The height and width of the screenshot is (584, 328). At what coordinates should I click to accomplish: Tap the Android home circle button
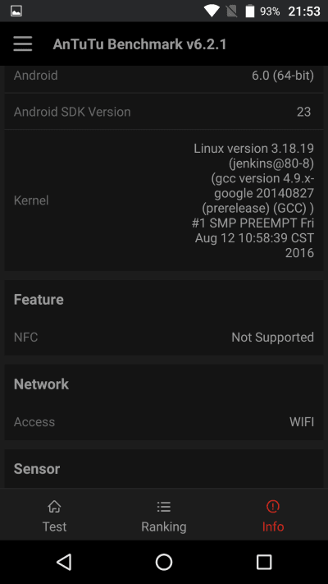click(x=164, y=562)
